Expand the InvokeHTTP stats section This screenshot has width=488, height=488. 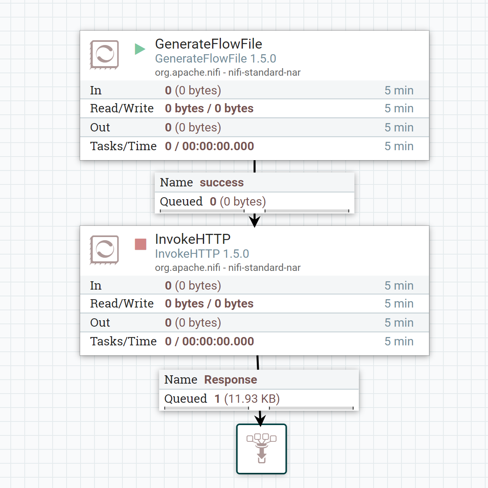tap(254, 313)
